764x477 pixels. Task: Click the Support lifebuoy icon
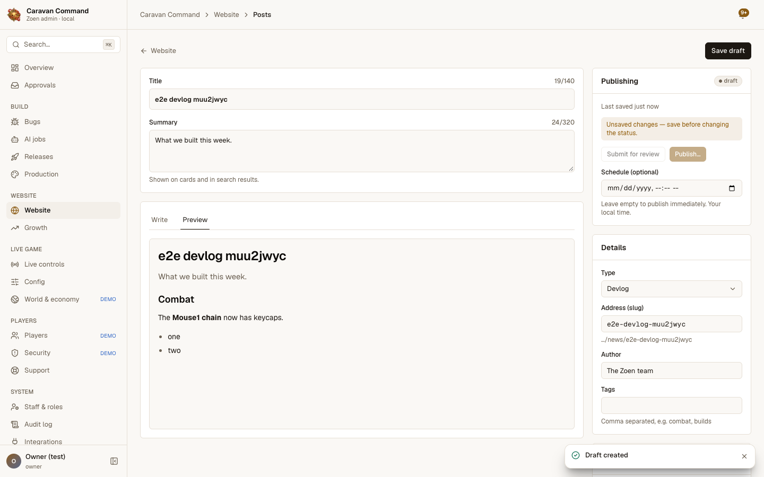click(15, 370)
